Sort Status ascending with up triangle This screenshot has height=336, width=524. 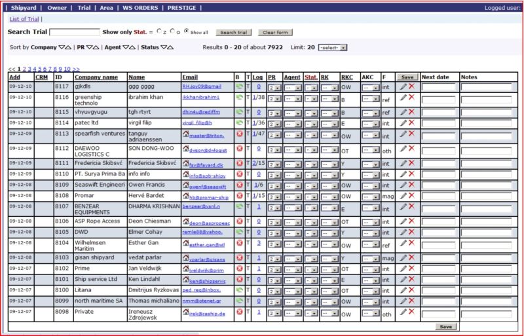(170, 47)
